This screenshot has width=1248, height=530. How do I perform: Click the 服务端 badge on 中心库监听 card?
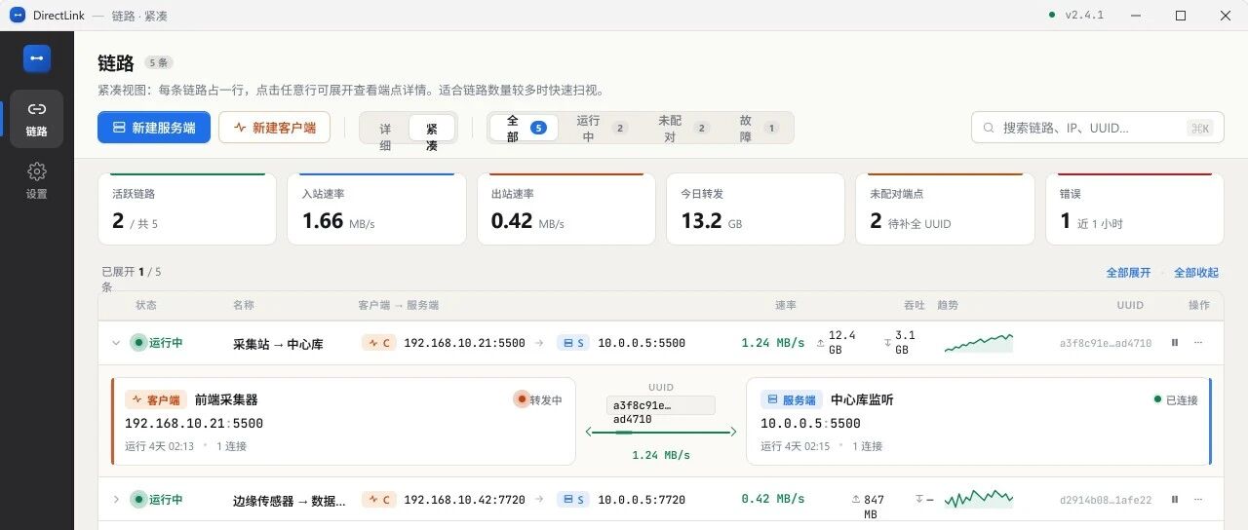click(791, 399)
